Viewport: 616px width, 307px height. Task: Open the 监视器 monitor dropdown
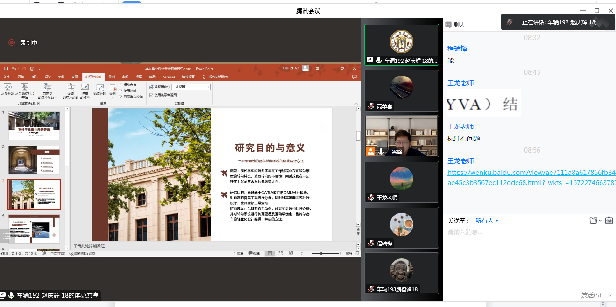[x=208, y=87]
